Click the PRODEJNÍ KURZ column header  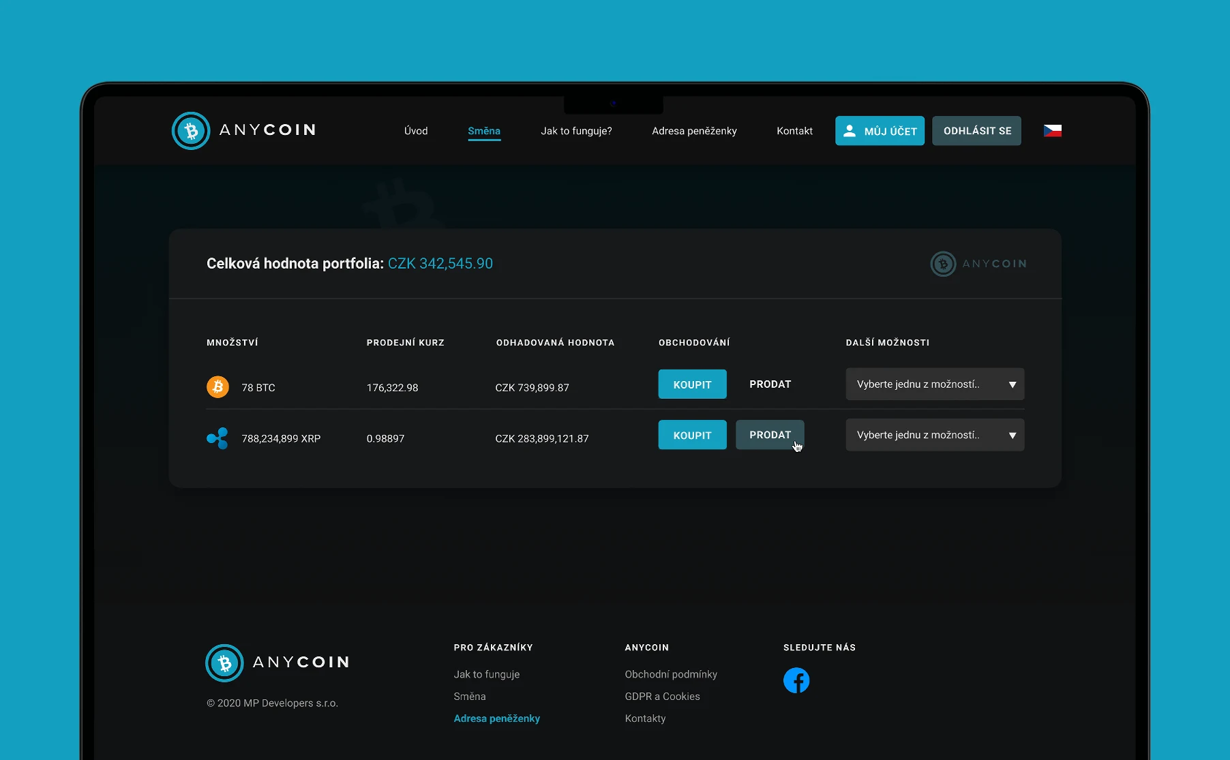(x=406, y=342)
